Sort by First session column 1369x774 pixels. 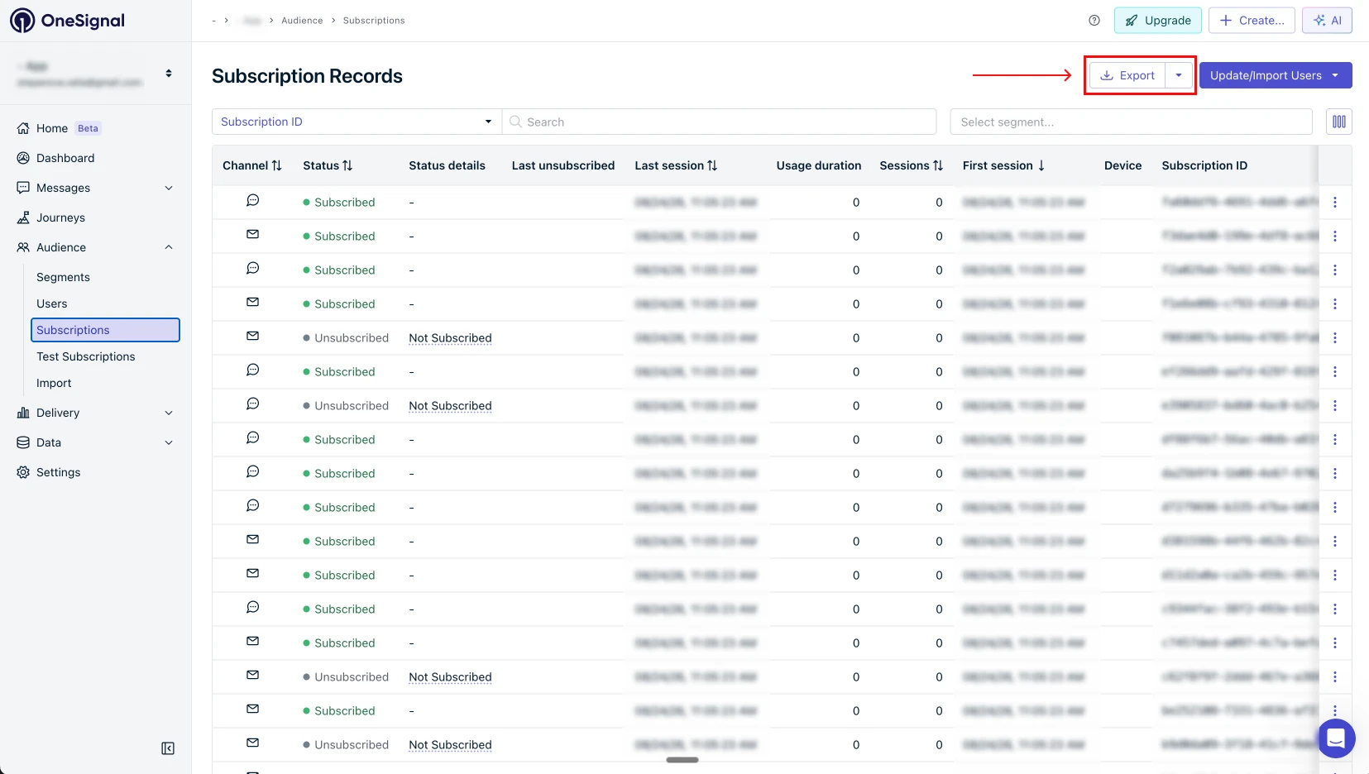coord(1003,165)
